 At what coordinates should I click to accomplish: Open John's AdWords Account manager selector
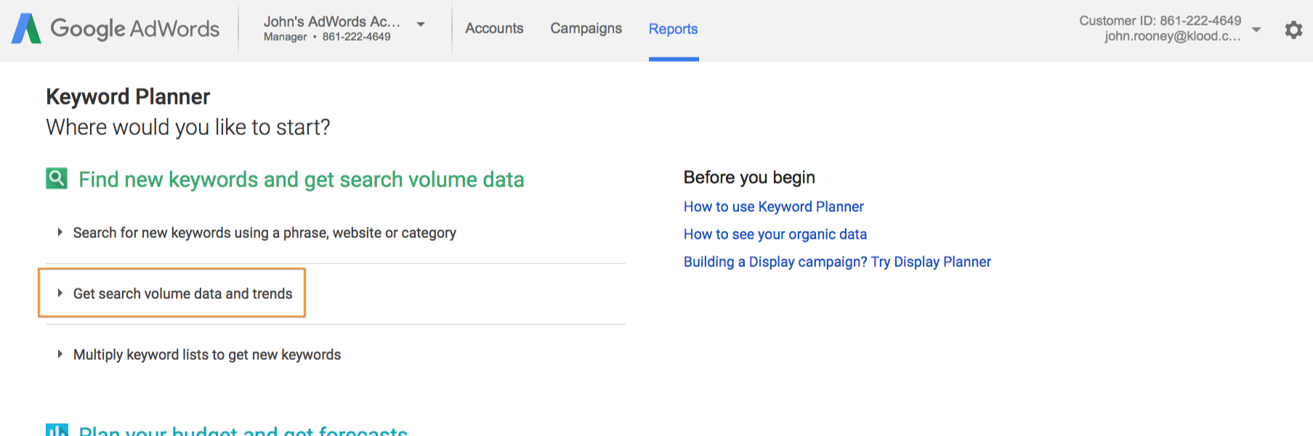pos(331,28)
